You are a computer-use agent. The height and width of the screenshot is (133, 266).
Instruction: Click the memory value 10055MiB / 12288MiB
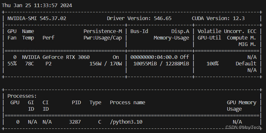pyautogui.click(x=161, y=64)
